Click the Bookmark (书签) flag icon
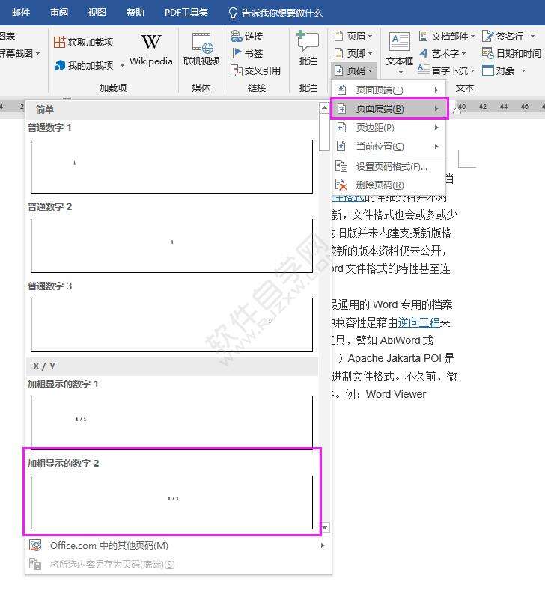 click(x=237, y=52)
